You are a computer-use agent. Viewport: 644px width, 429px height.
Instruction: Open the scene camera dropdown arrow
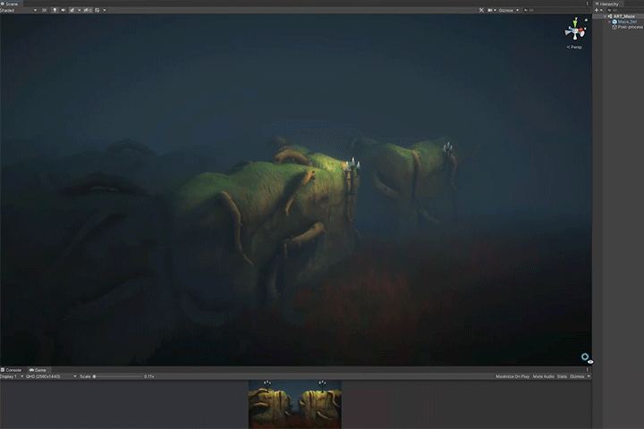point(495,10)
